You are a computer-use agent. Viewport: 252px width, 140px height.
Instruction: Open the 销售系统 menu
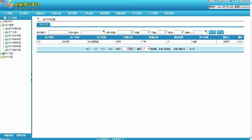tap(121, 13)
